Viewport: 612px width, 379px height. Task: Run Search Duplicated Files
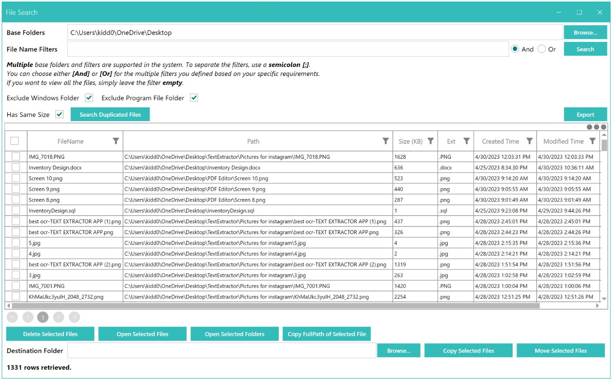110,114
